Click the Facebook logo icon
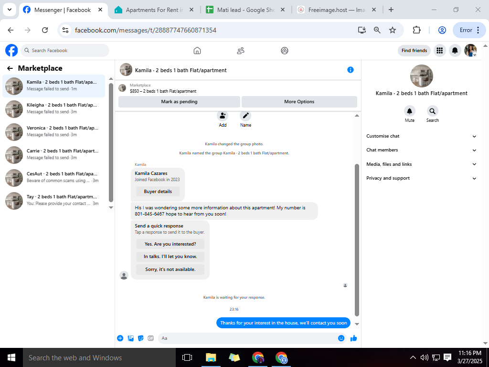The height and width of the screenshot is (367, 489). coord(11,50)
